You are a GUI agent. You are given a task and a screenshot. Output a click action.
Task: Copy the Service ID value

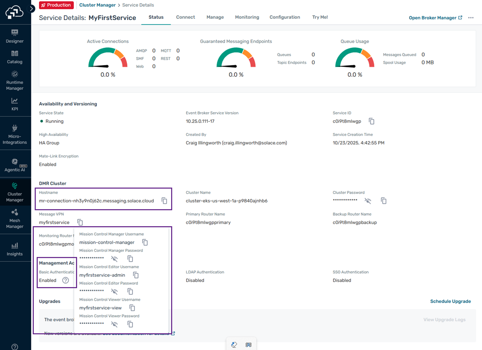pos(372,121)
